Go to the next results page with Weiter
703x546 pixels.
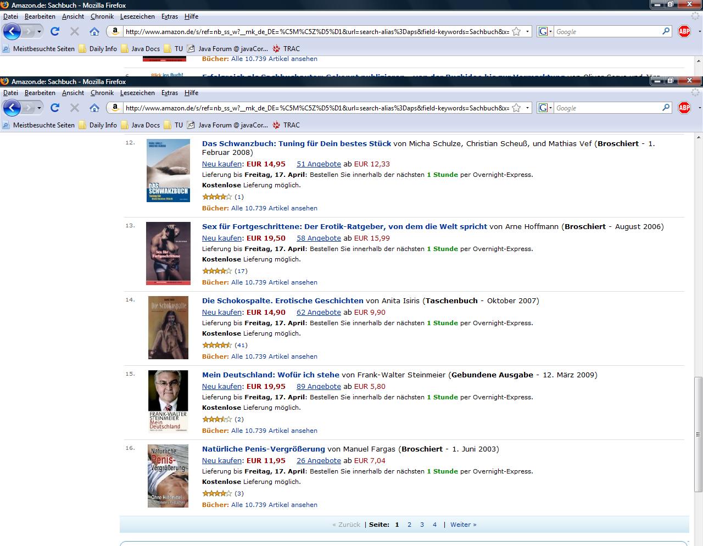coord(463,525)
